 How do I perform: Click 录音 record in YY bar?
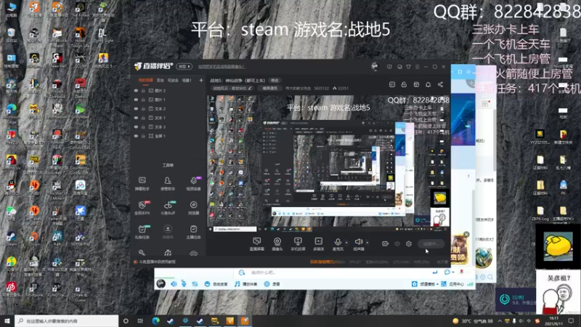[x=272, y=284]
